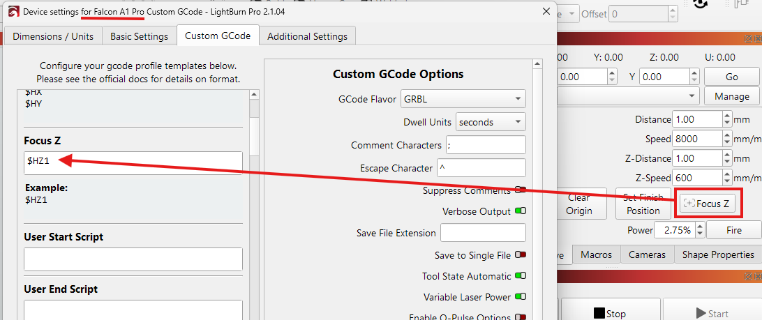Click the Clear Origin button
The width and height of the screenshot is (762, 320).
point(578,204)
